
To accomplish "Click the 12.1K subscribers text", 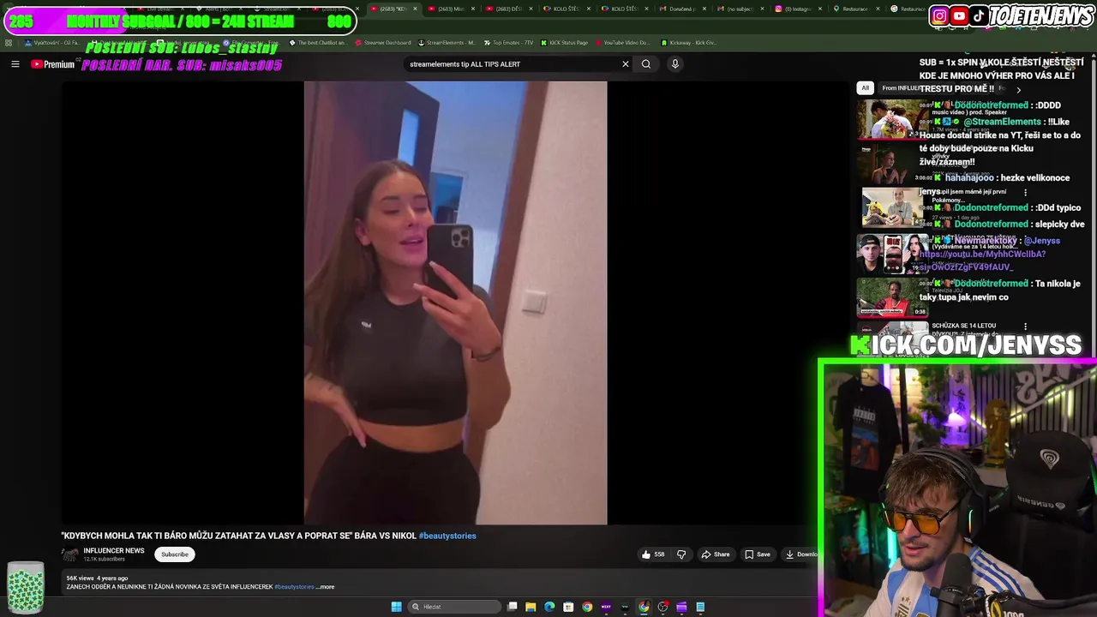I will 104,560.
